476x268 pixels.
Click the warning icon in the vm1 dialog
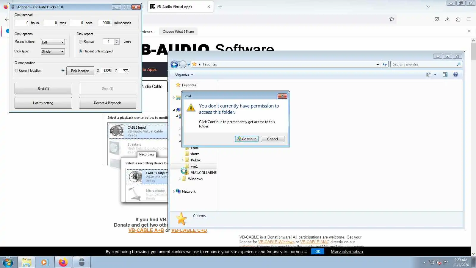point(191,107)
